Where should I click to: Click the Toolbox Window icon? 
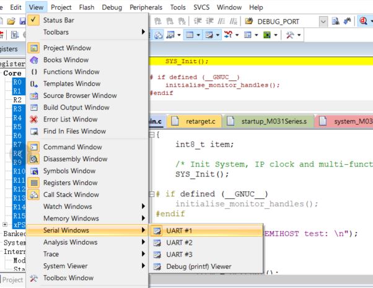click(34, 277)
